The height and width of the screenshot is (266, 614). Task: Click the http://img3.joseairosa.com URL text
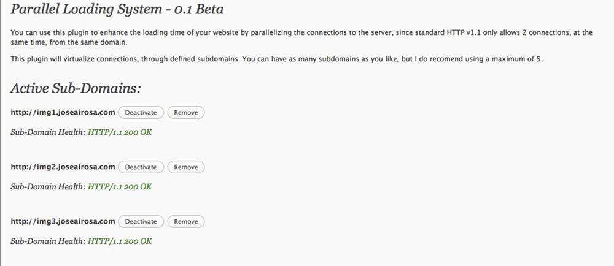tap(63, 221)
